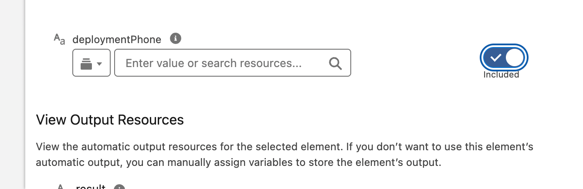583x189 pixels.
Task: Click the Aa text type icon for deploymentPhone
Action: tap(60, 39)
